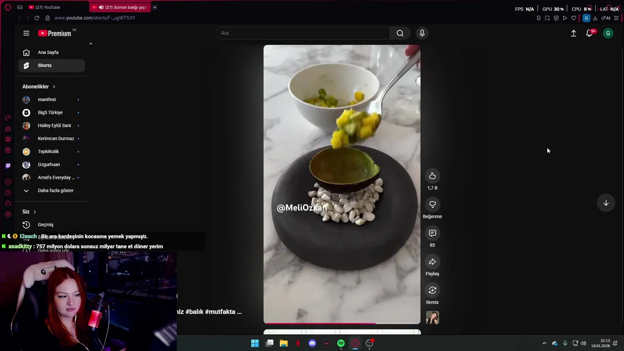This screenshot has width=624, height=351.
Task: Select the Somon balığı tab
Action: click(x=120, y=7)
